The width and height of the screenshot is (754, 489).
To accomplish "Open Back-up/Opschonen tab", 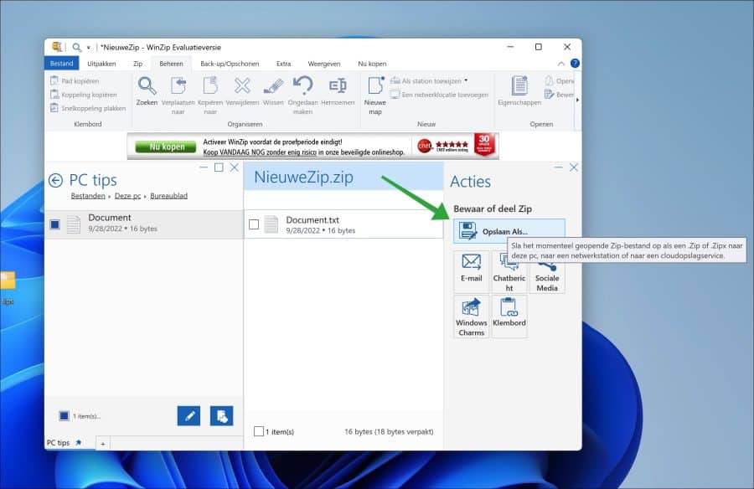I will 230,64.
